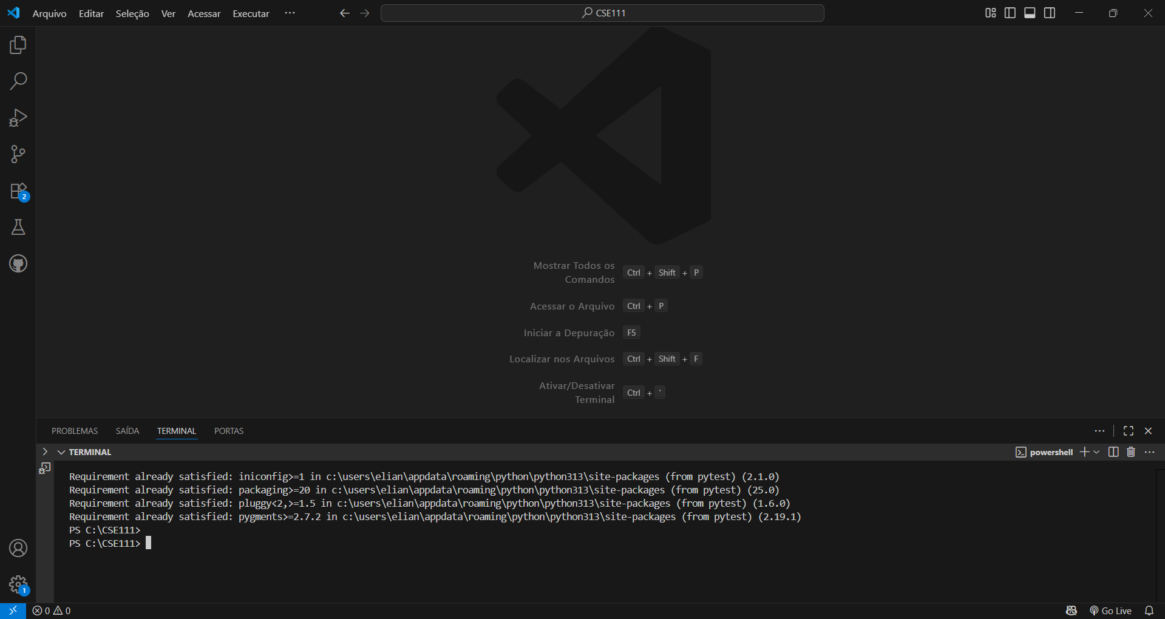Click the terminal debug icon in the gutter
The width and height of the screenshot is (1165, 619).
click(x=45, y=468)
